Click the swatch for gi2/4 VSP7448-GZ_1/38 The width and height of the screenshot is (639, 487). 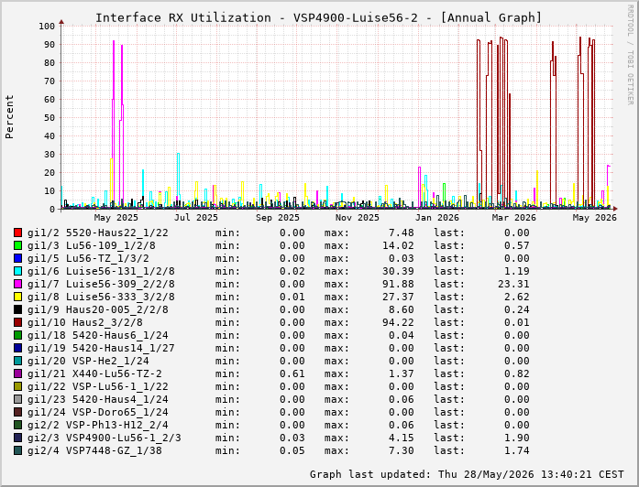pos(17,450)
